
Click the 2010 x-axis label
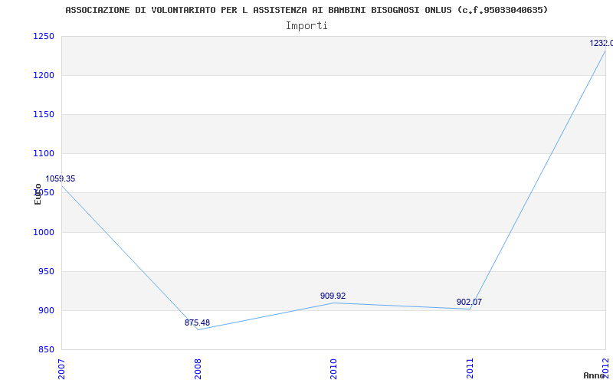[333, 369]
